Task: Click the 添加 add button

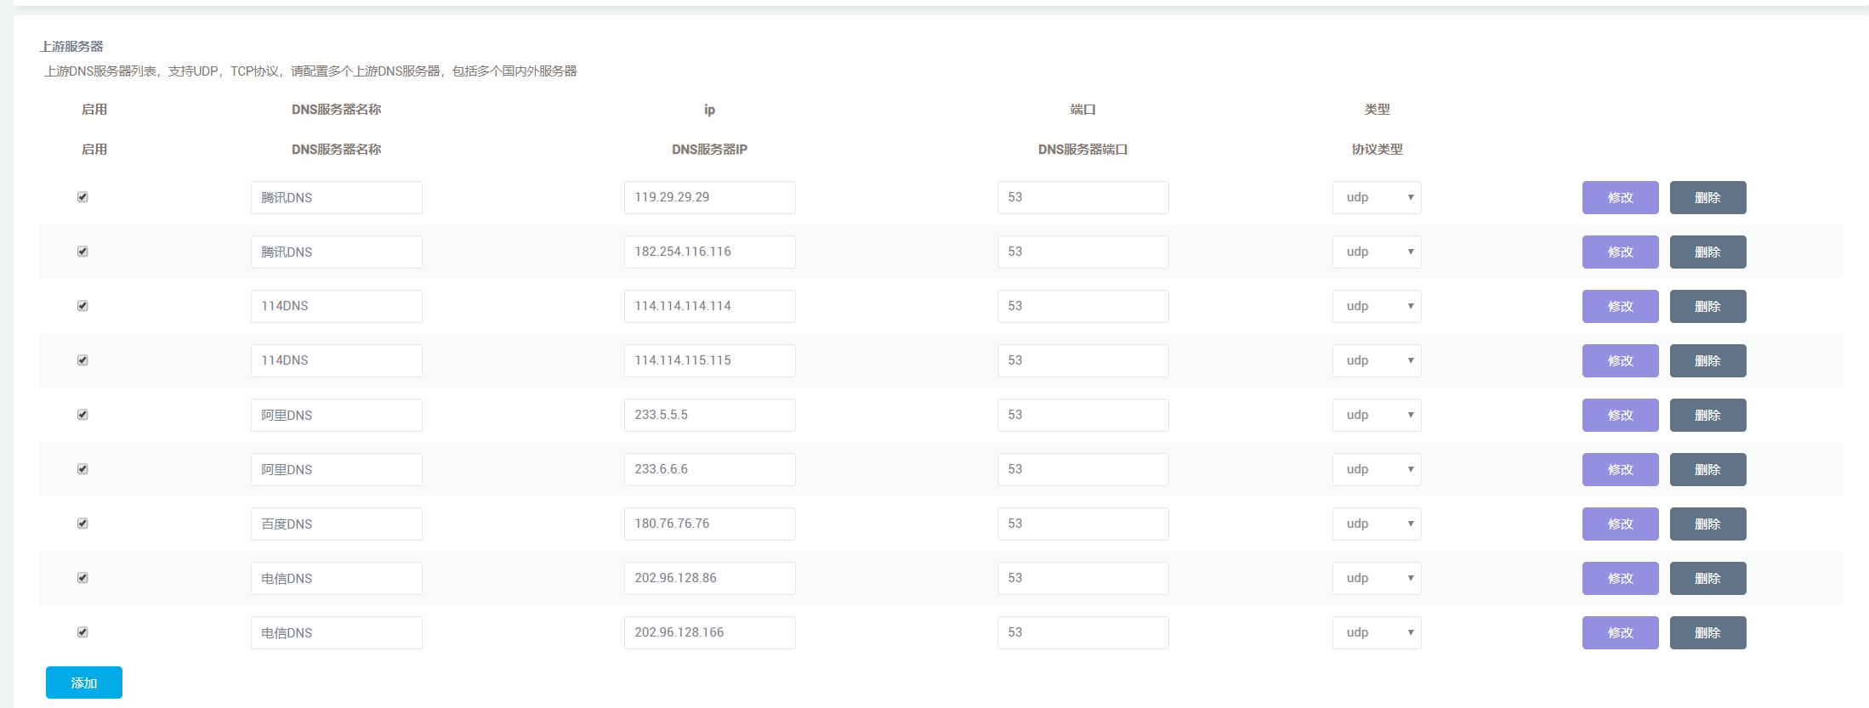Action: coord(84,683)
